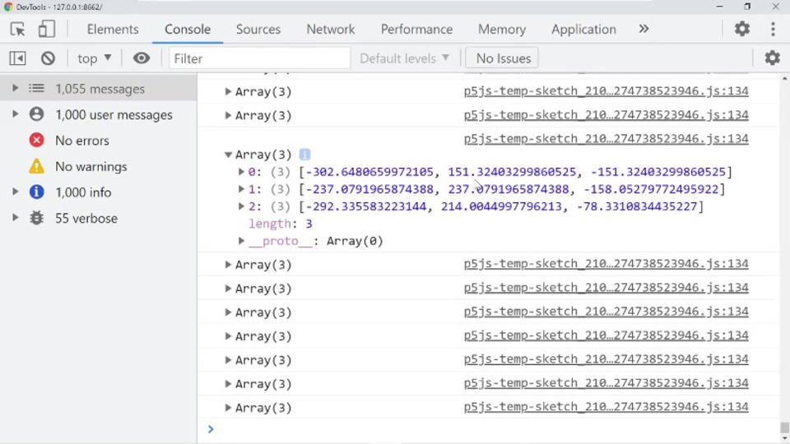
Task: Click the No Issues button
Action: 503,58
